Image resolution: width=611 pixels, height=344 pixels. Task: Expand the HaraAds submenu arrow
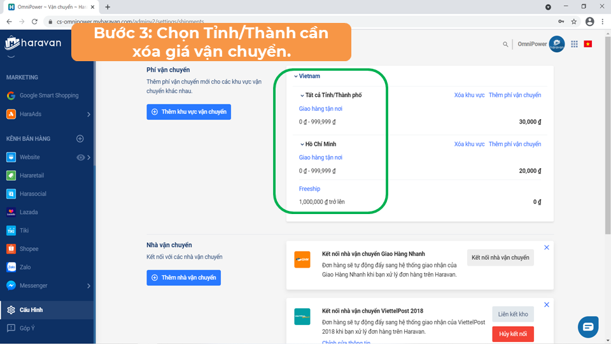(x=88, y=114)
